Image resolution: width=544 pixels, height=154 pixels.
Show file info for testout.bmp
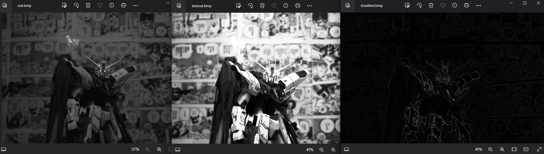pos(286,6)
